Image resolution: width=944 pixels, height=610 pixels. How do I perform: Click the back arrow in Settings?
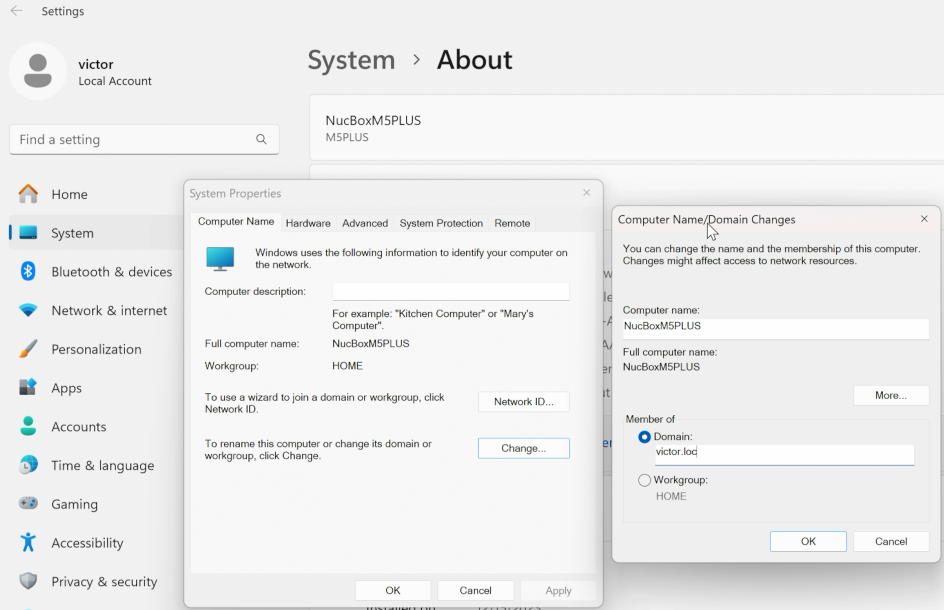pyautogui.click(x=16, y=11)
